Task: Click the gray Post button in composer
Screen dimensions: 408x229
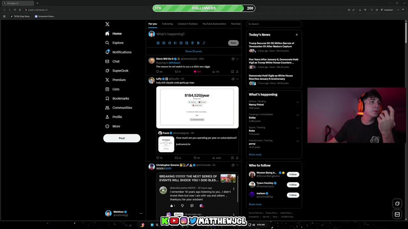Action: (233, 43)
